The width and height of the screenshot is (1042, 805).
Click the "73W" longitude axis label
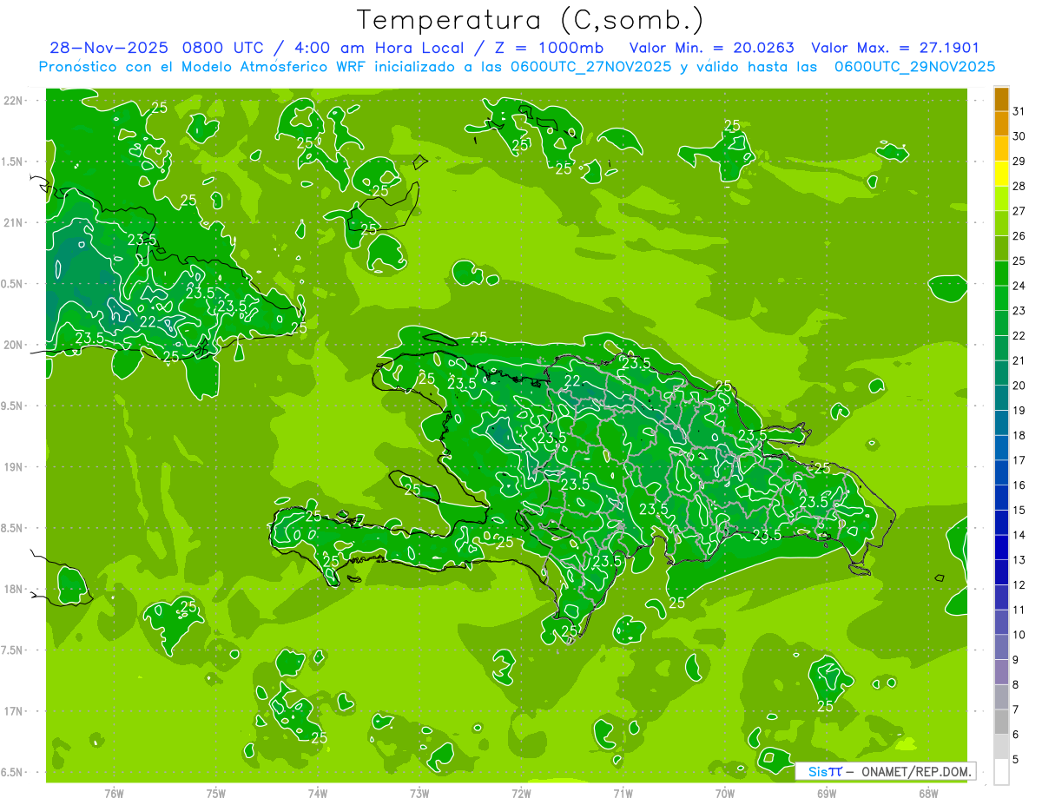coord(419,794)
